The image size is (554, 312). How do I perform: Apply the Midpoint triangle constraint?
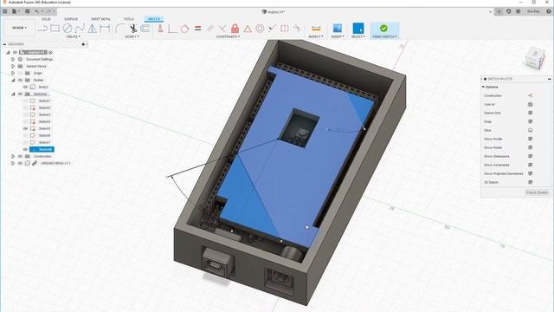pos(248,29)
